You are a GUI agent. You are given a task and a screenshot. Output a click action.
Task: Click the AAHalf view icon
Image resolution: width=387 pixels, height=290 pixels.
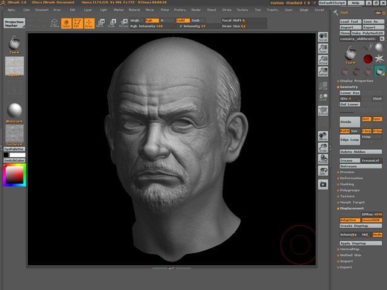tap(323, 71)
